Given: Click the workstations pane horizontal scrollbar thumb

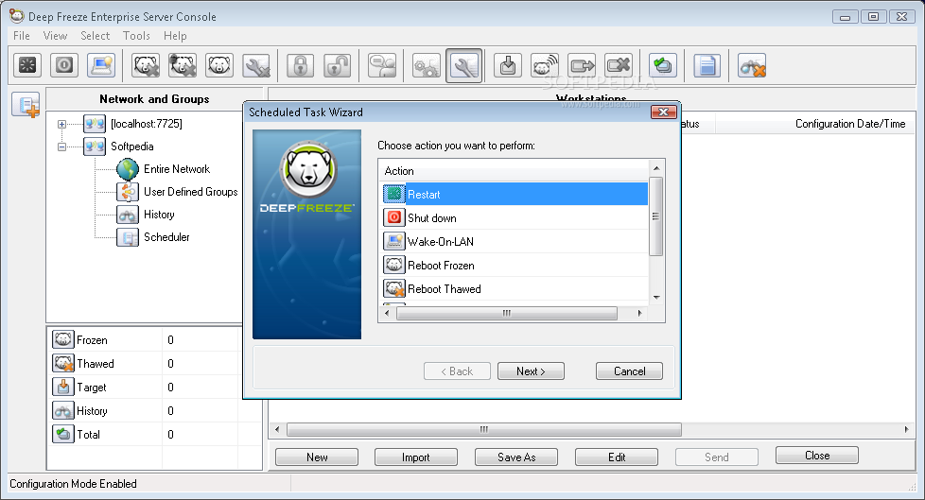Looking at the screenshot, I should (483, 429).
